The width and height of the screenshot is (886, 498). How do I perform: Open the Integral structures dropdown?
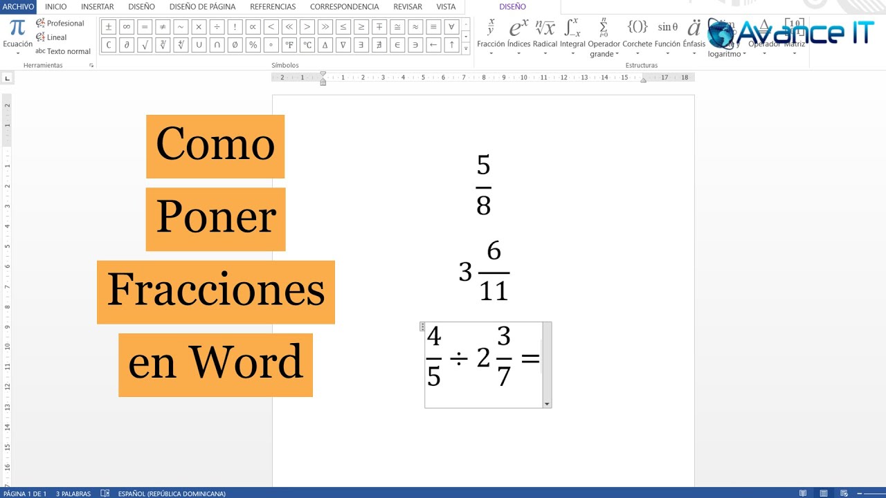coord(572,37)
